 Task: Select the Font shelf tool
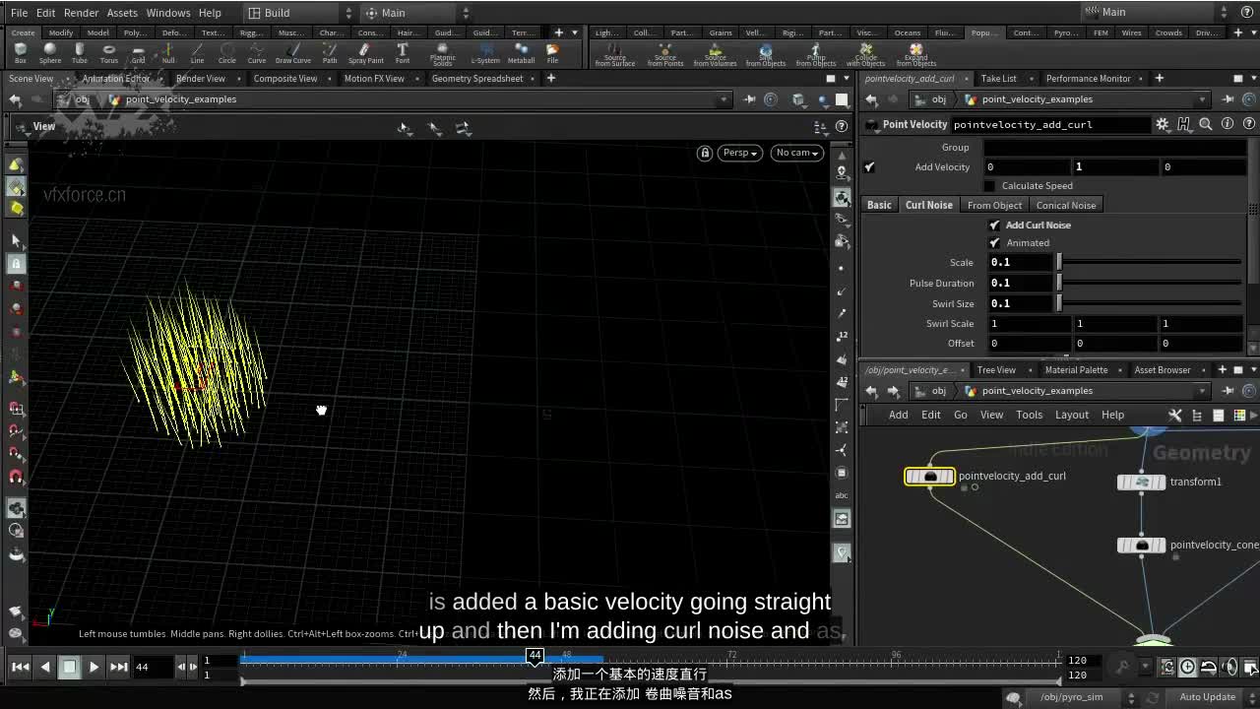click(403, 52)
